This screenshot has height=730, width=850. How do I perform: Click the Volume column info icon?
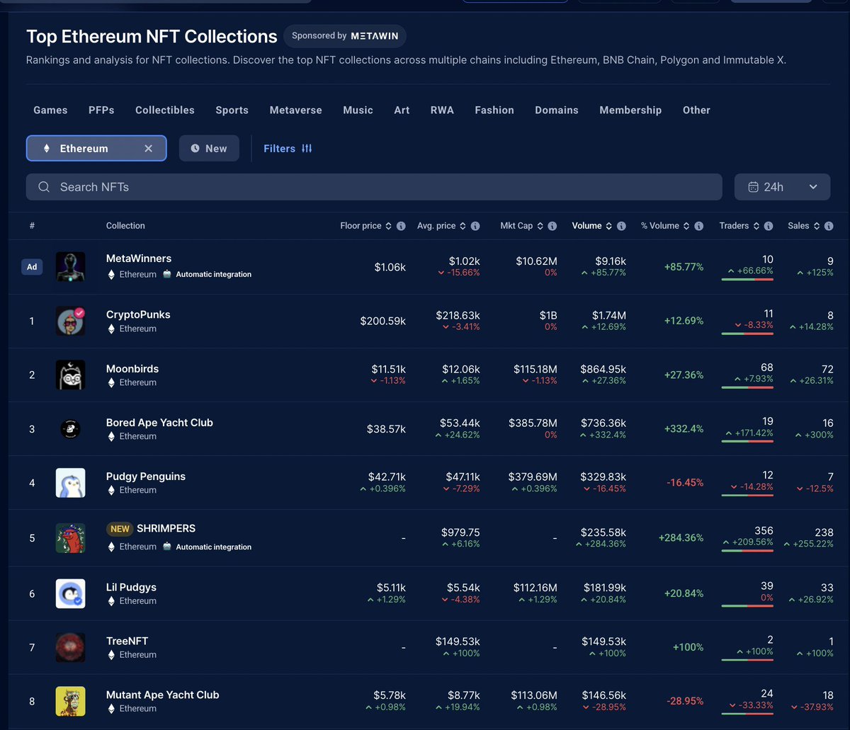tap(621, 226)
